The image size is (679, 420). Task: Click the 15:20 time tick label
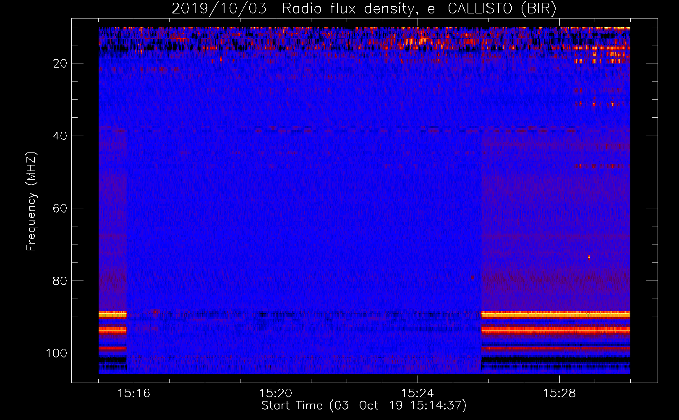[276, 394]
